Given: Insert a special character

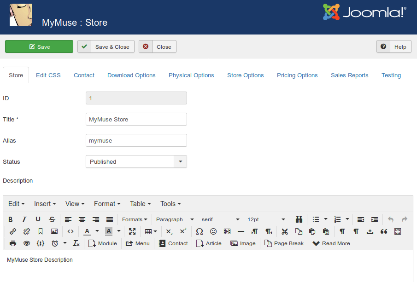Looking at the screenshot, I should (200, 231).
